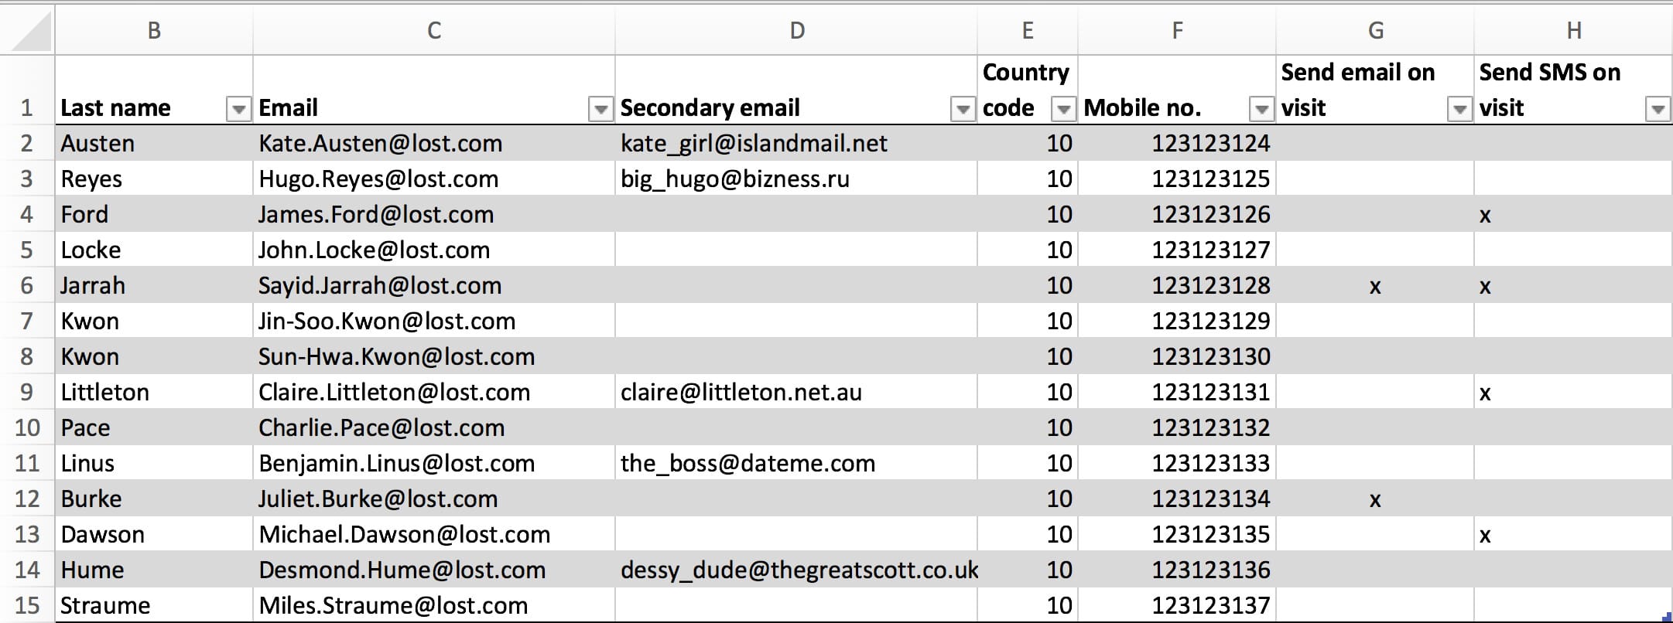Open the Send SMS on visit filter
Screen dimensions: 1673x623
tap(1658, 110)
